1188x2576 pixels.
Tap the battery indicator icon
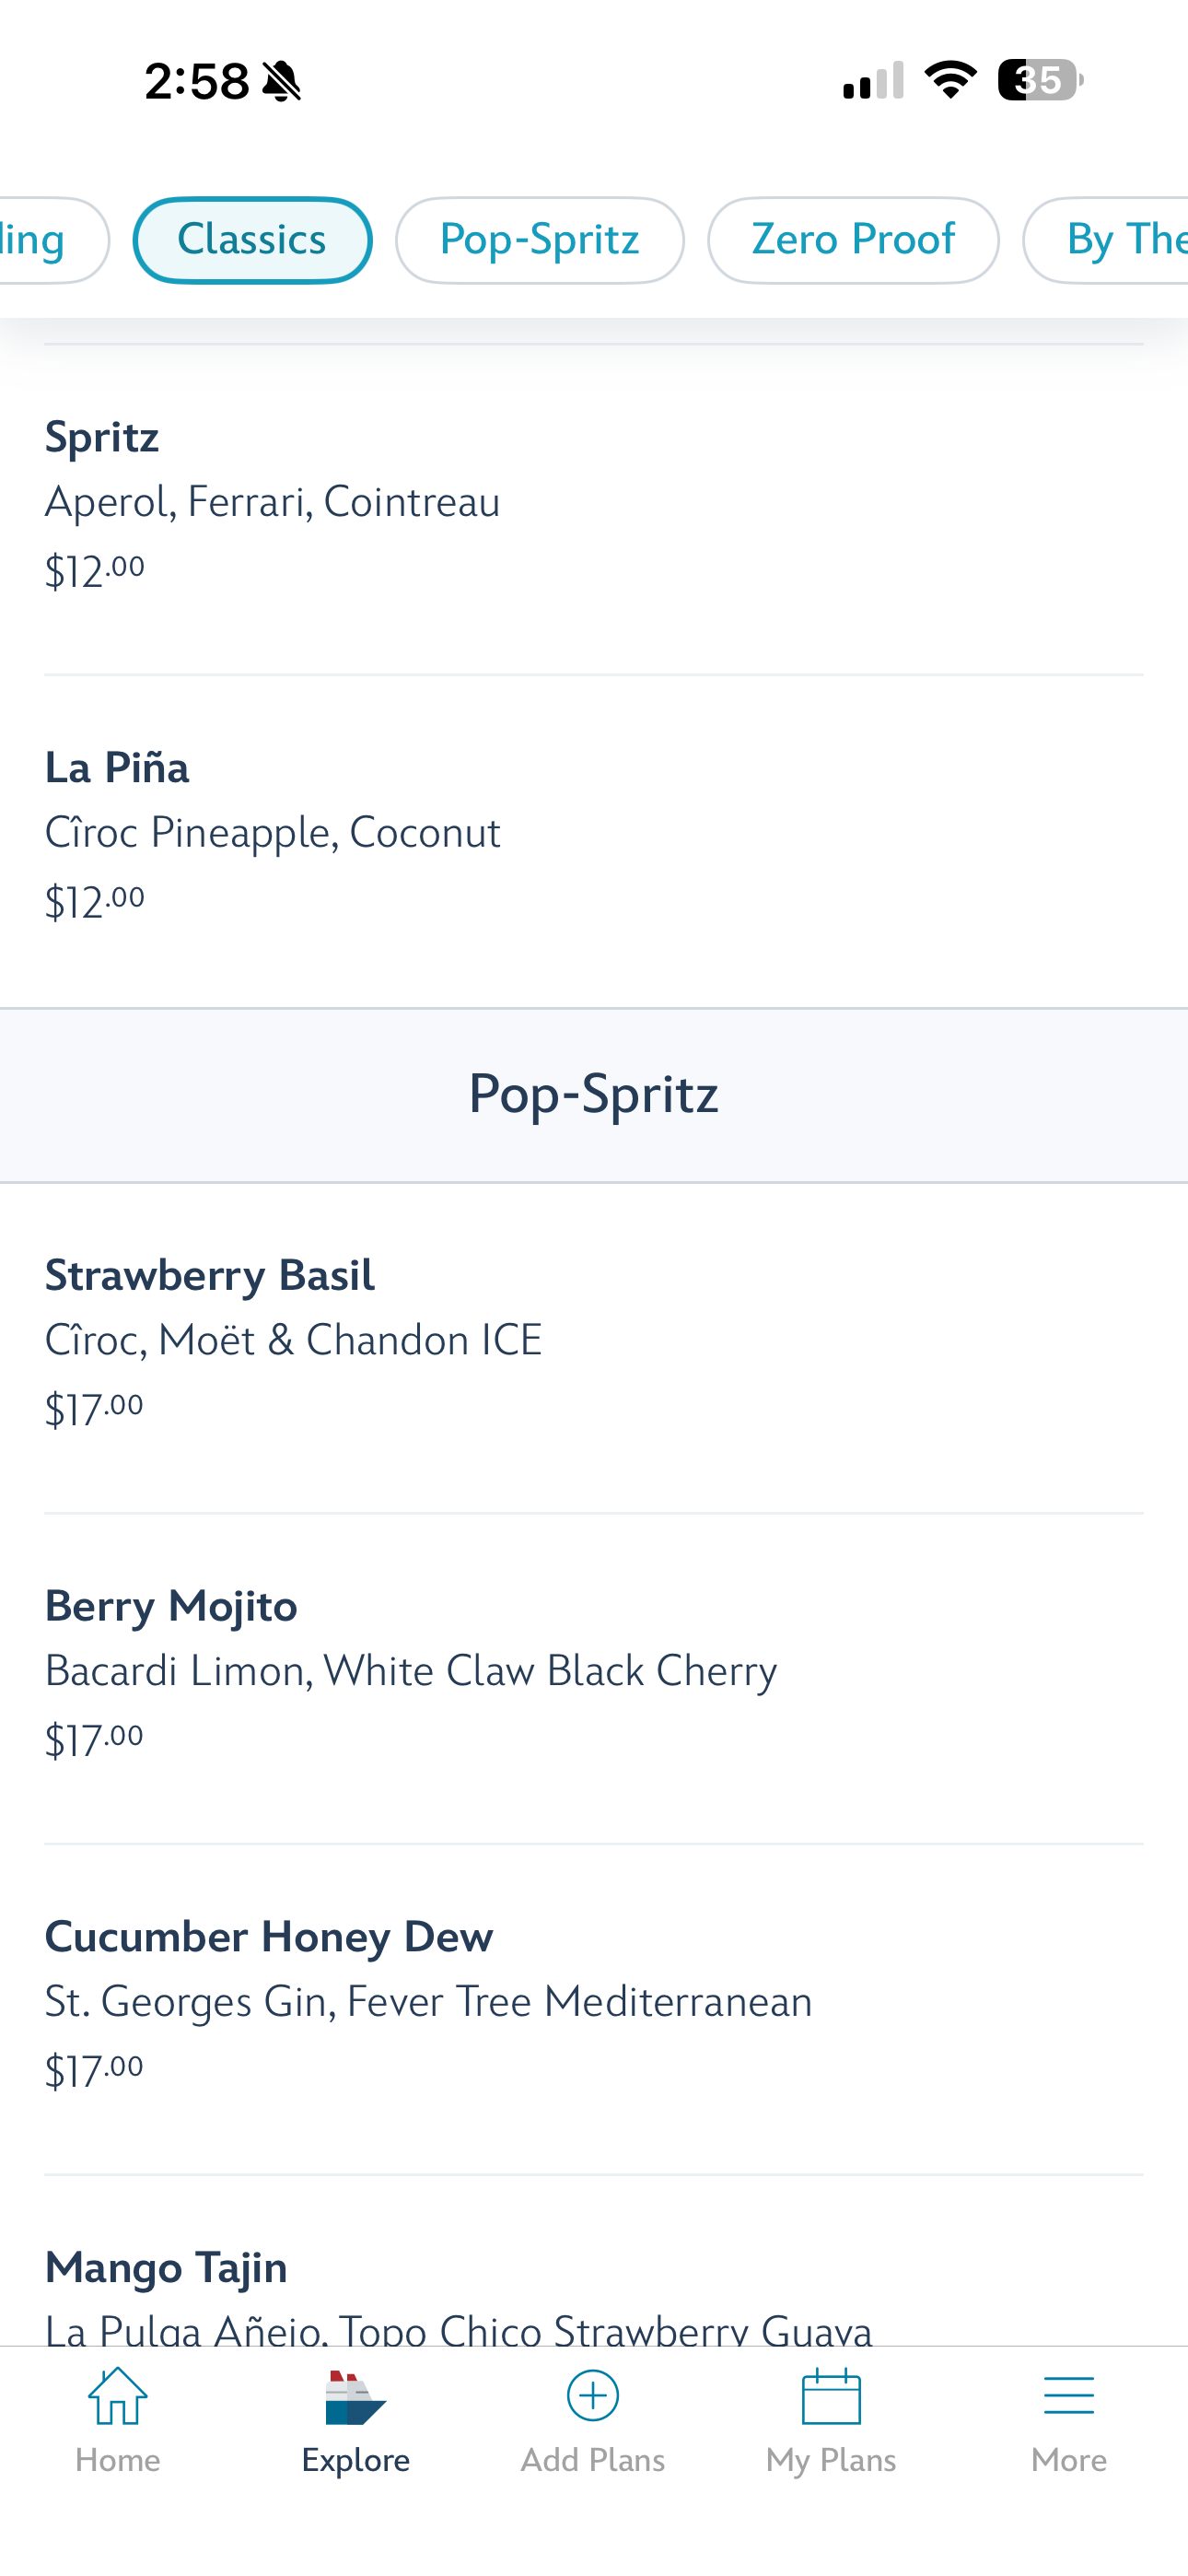[1040, 80]
